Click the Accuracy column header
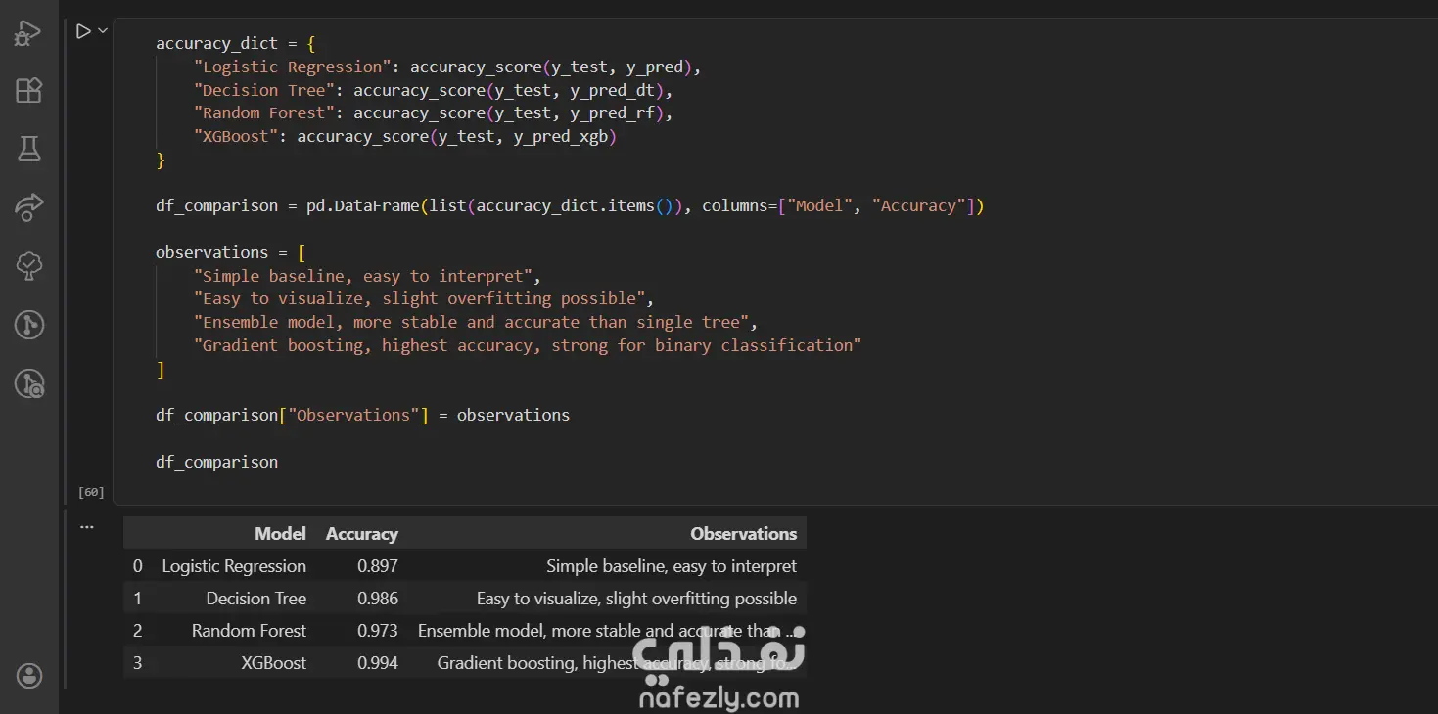This screenshot has height=714, width=1438. tap(362, 533)
